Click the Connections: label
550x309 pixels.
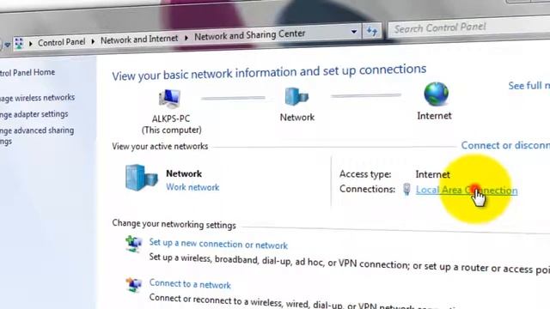coord(367,189)
